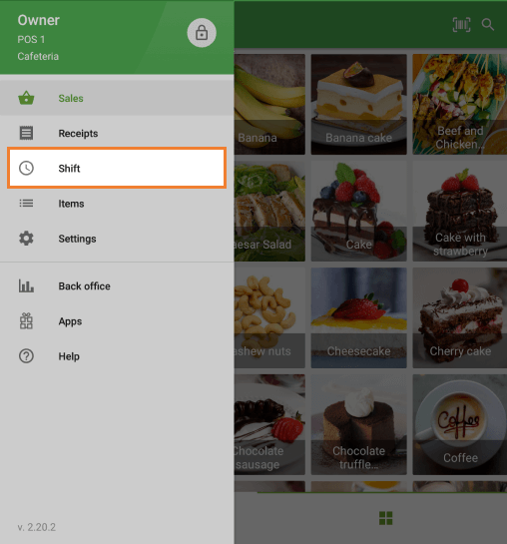Image resolution: width=507 pixels, height=544 pixels.
Task: Open the Back office chart icon
Action: (x=26, y=285)
